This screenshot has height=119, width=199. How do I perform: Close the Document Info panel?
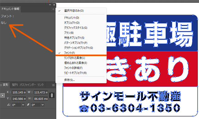[x=54, y=5]
